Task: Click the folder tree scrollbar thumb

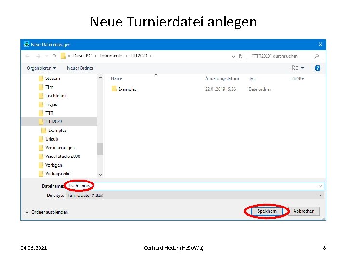Action: [x=100, y=149]
